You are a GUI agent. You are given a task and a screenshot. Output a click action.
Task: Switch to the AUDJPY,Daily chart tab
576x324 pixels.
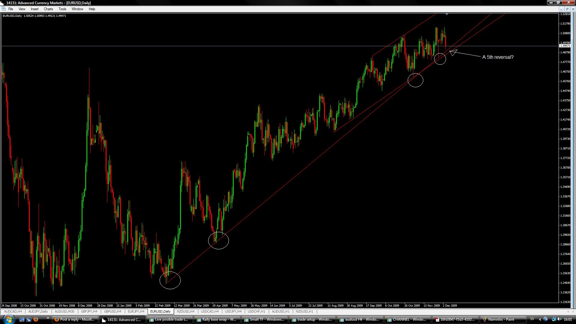click(38, 311)
